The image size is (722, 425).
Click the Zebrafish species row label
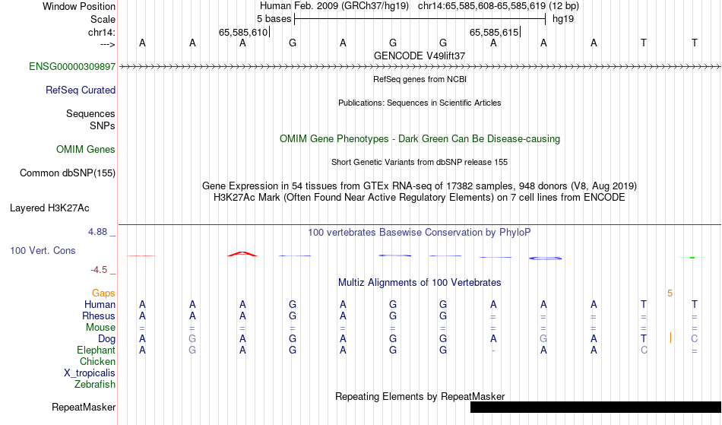(95, 385)
